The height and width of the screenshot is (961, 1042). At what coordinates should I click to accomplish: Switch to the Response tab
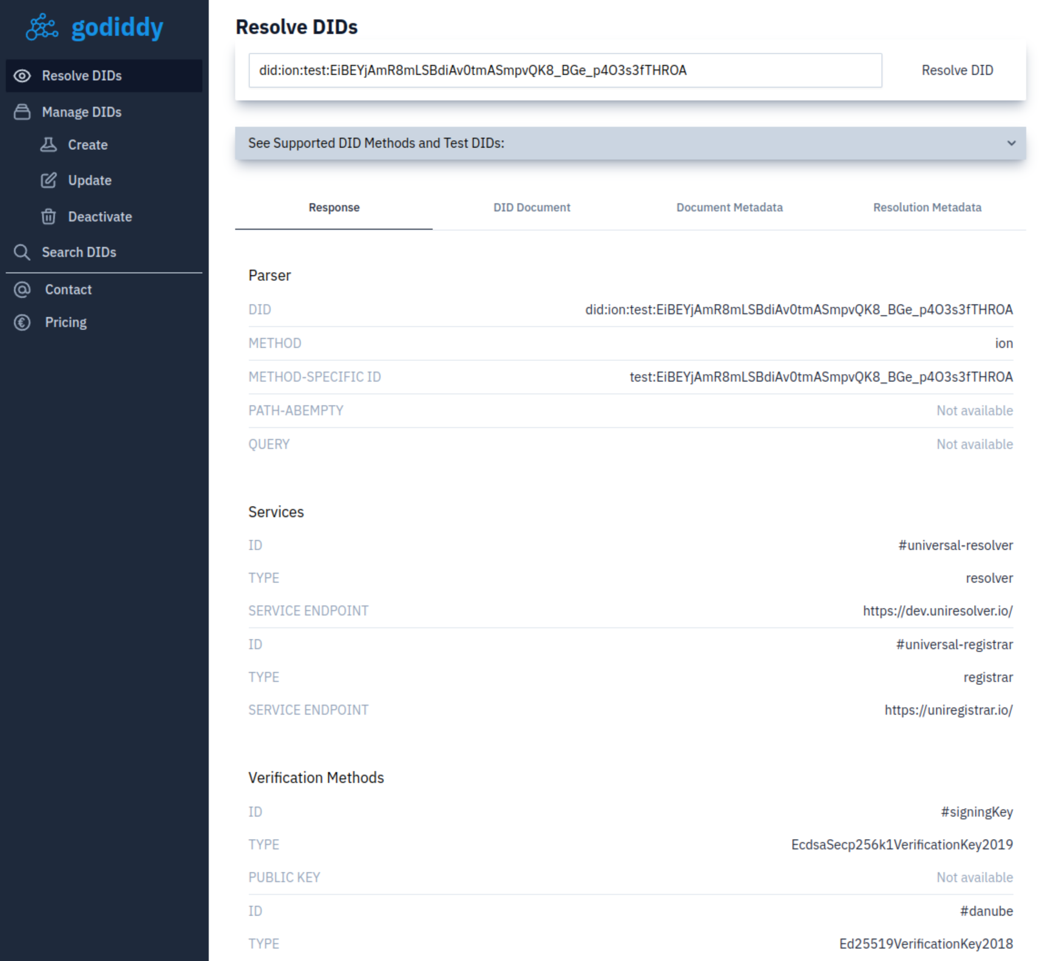[334, 207]
